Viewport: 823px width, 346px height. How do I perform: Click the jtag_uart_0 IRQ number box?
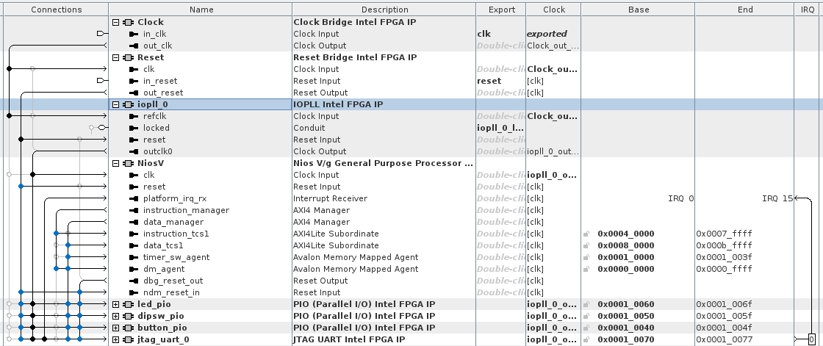pos(811,339)
